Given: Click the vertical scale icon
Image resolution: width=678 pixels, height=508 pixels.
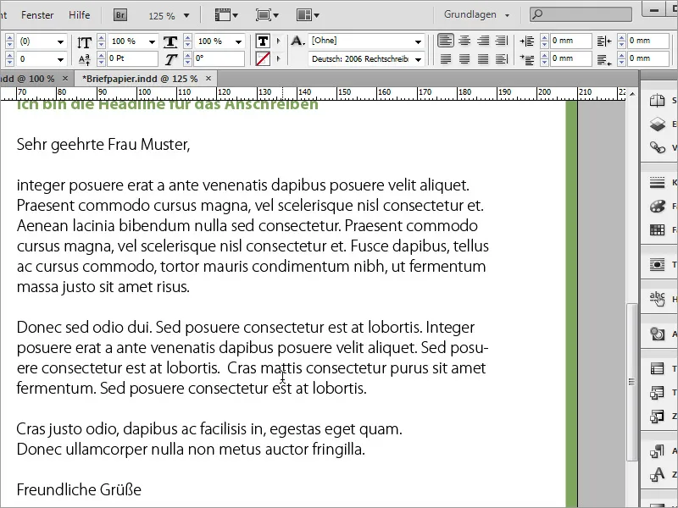Looking at the screenshot, I should (x=84, y=41).
